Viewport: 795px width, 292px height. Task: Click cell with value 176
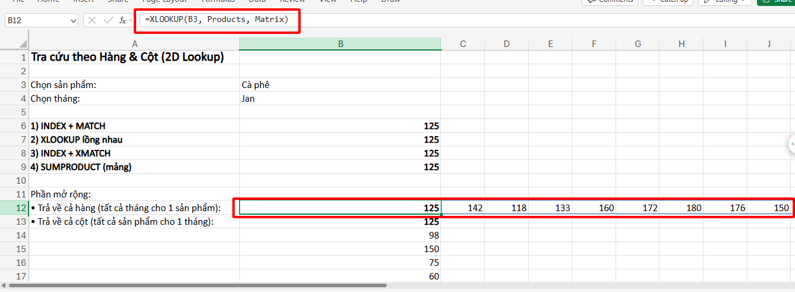pos(725,208)
